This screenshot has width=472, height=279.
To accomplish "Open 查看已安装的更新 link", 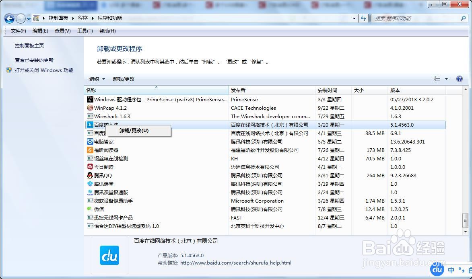I will (x=34, y=60).
